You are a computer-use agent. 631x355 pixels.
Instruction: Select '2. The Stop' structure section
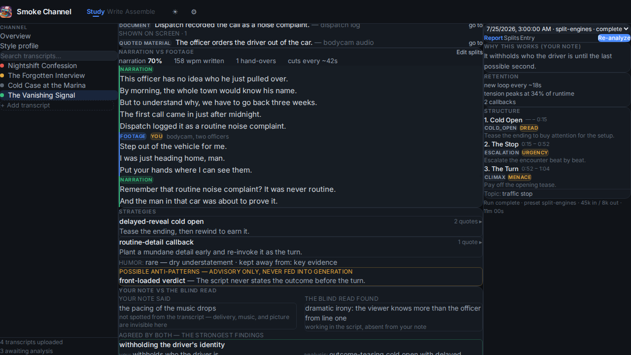(x=501, y=144)
